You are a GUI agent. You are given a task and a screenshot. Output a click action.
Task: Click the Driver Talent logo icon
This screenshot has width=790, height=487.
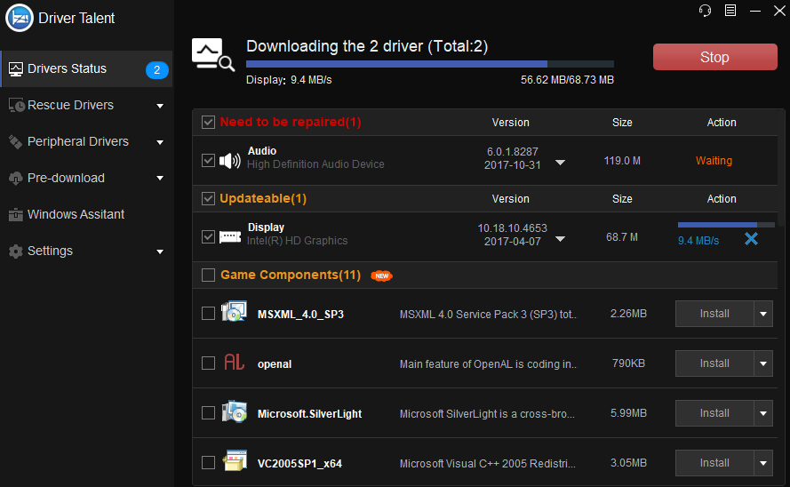click(20, 18)
